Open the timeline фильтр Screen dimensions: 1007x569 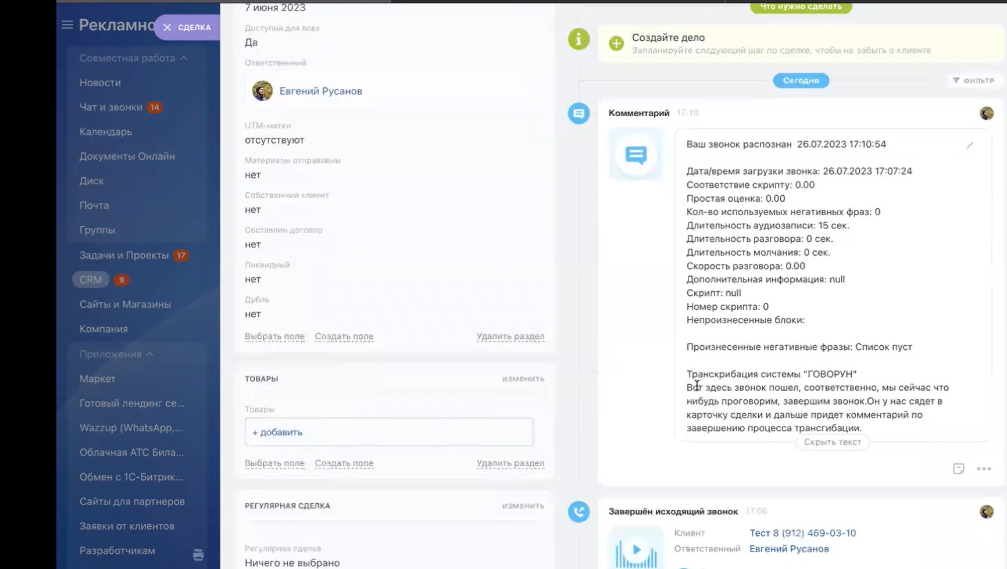click(973, 81)
